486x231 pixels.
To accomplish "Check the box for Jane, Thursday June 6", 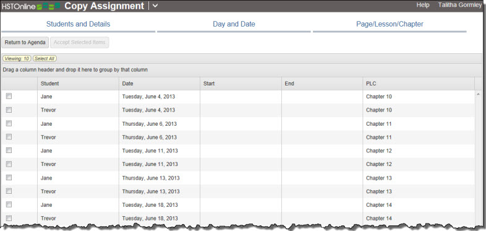I will click(x=9, y=123).
